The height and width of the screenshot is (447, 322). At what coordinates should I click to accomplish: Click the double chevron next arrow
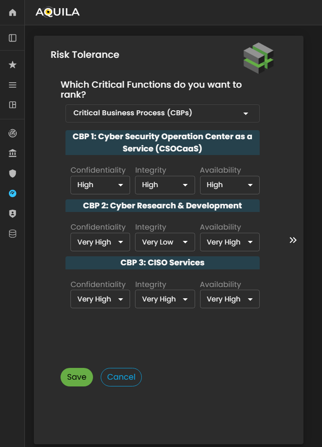tap(293, 240)
